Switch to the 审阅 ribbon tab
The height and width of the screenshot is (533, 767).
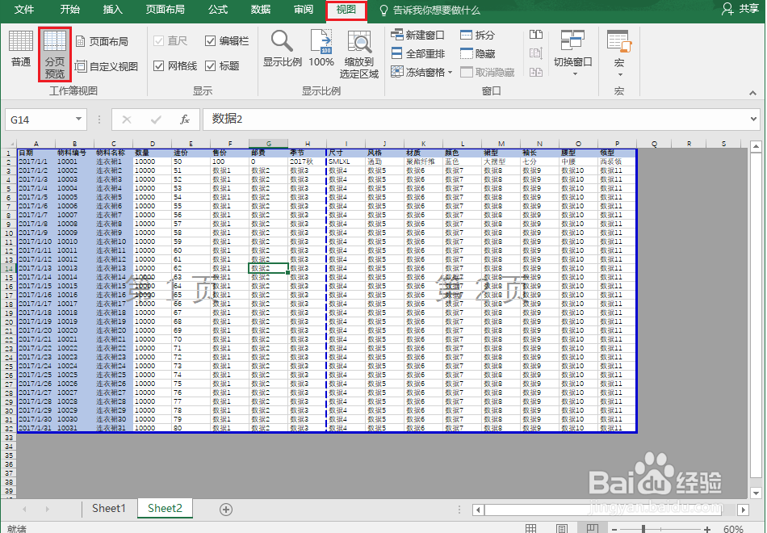point(303,10)
